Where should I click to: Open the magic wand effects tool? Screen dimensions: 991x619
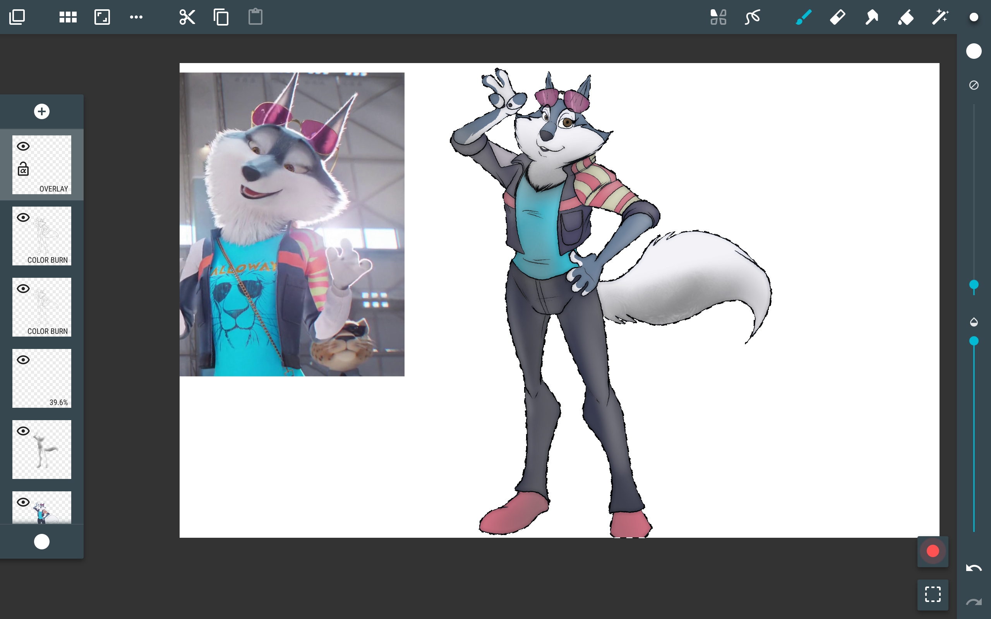tap(940, 17)
